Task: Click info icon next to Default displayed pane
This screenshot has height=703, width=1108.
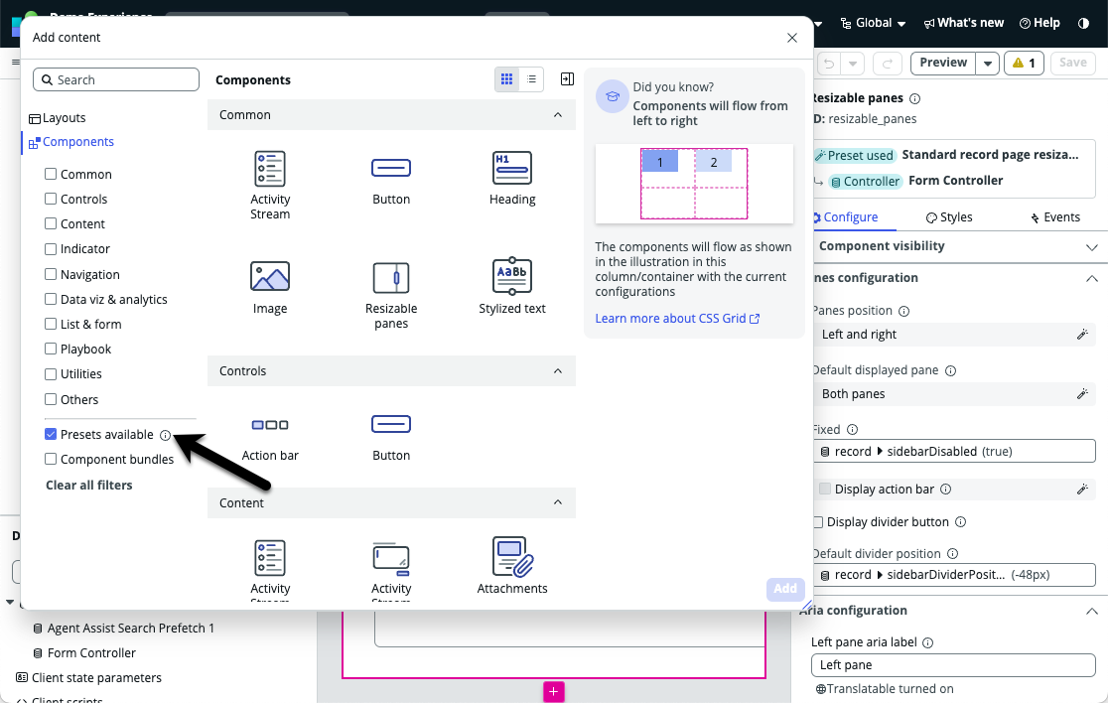Action: pos(950,371)
